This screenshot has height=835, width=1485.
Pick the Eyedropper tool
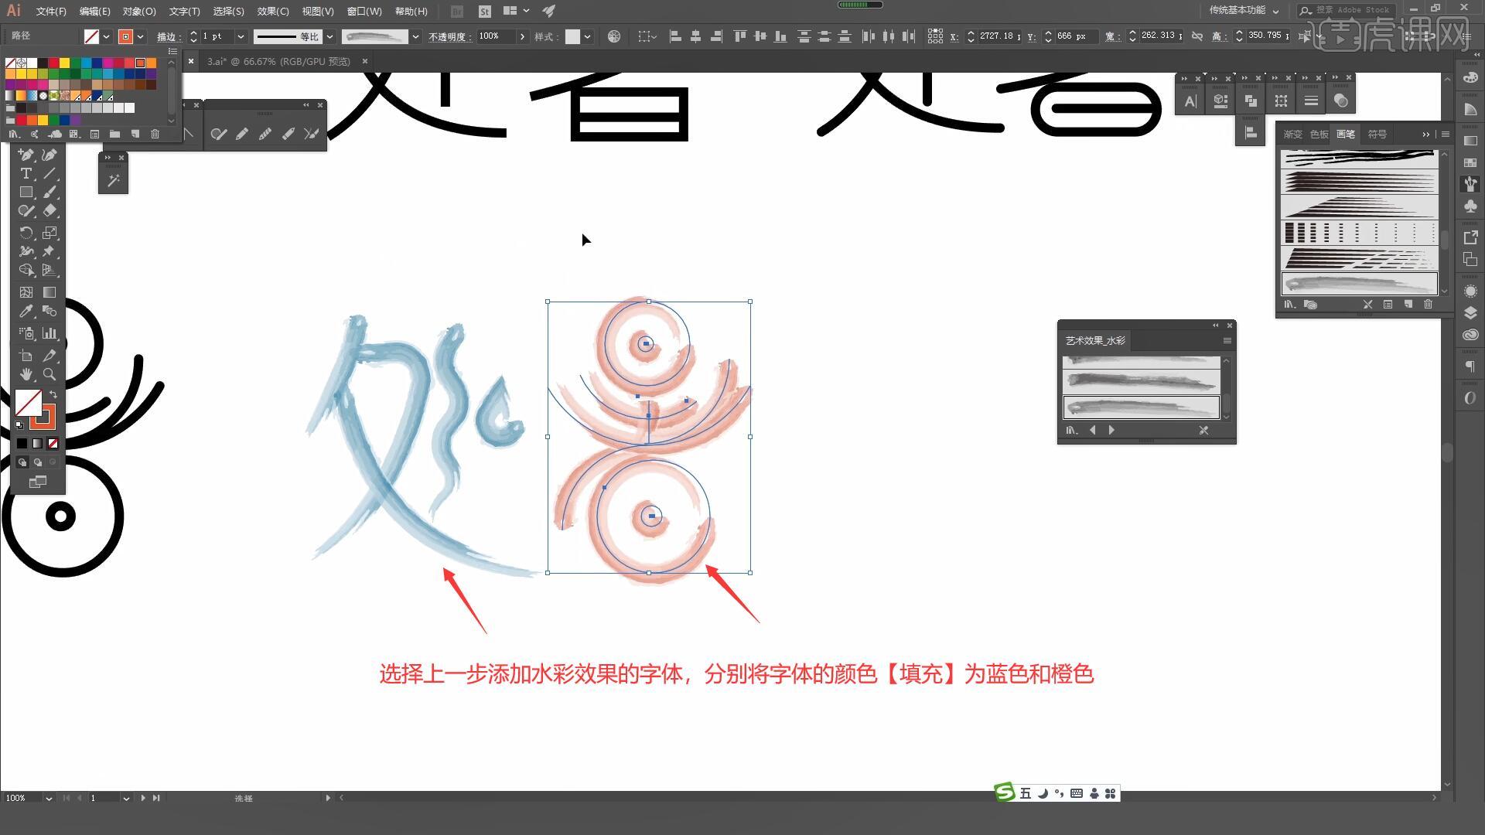coord(26,311)
